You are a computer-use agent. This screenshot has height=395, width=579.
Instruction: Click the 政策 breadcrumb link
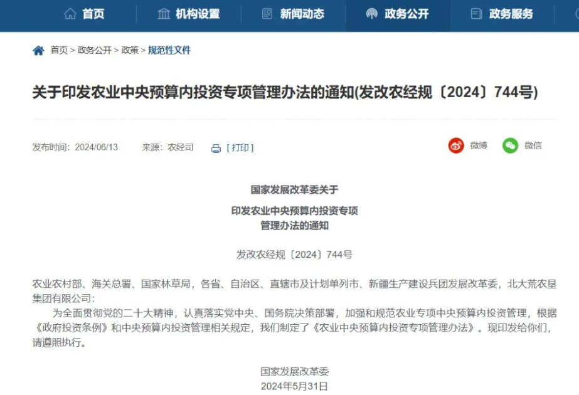[130, 50]
